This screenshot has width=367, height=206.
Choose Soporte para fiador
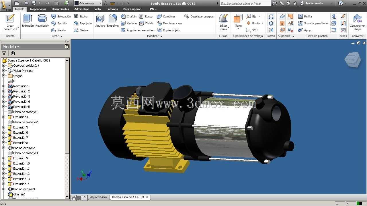click(313, 23)
